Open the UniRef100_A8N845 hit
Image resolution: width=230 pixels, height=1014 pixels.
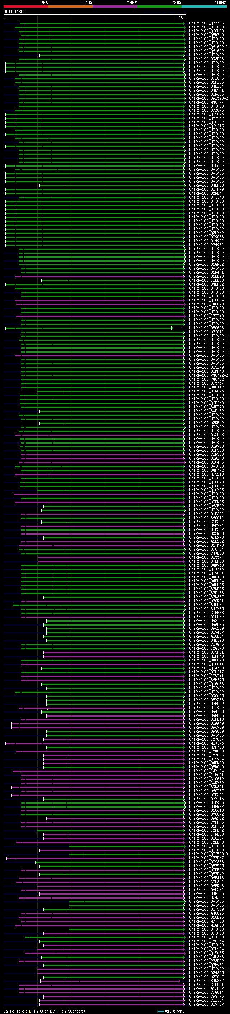pyautogui.click(x=206, y=391)
